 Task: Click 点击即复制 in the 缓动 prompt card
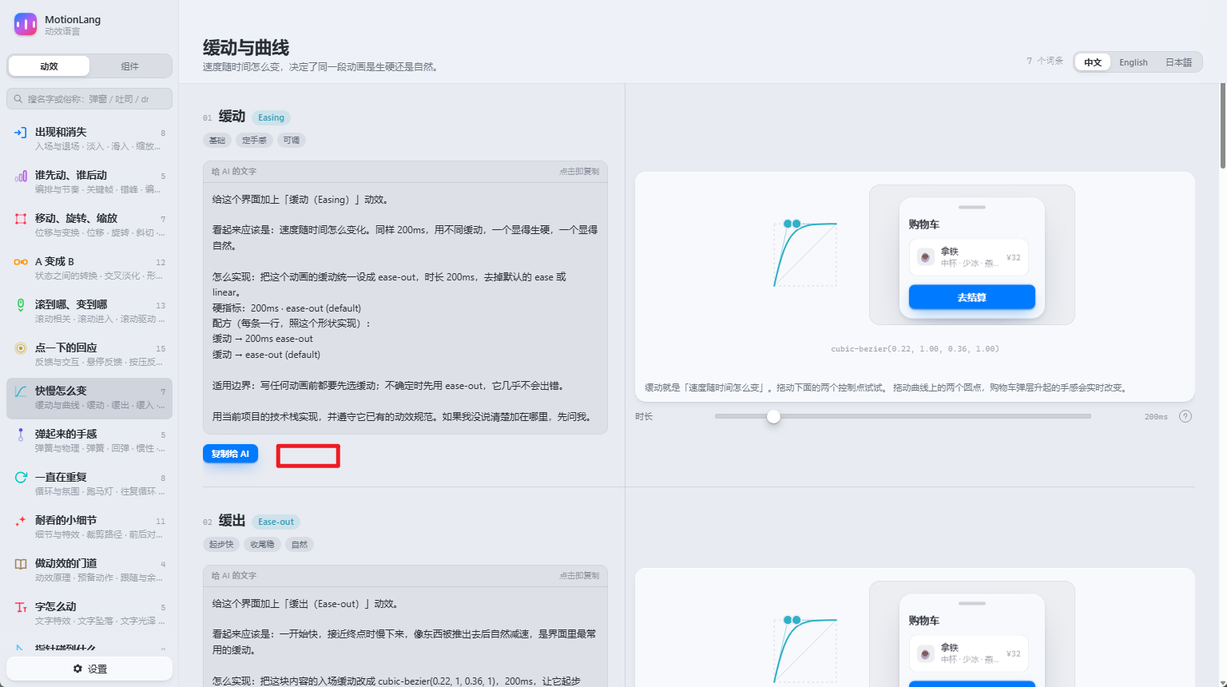(579, 172)
